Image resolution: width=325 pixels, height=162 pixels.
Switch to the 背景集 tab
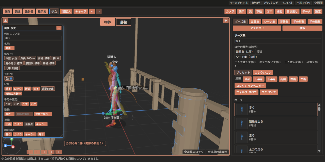284,22
